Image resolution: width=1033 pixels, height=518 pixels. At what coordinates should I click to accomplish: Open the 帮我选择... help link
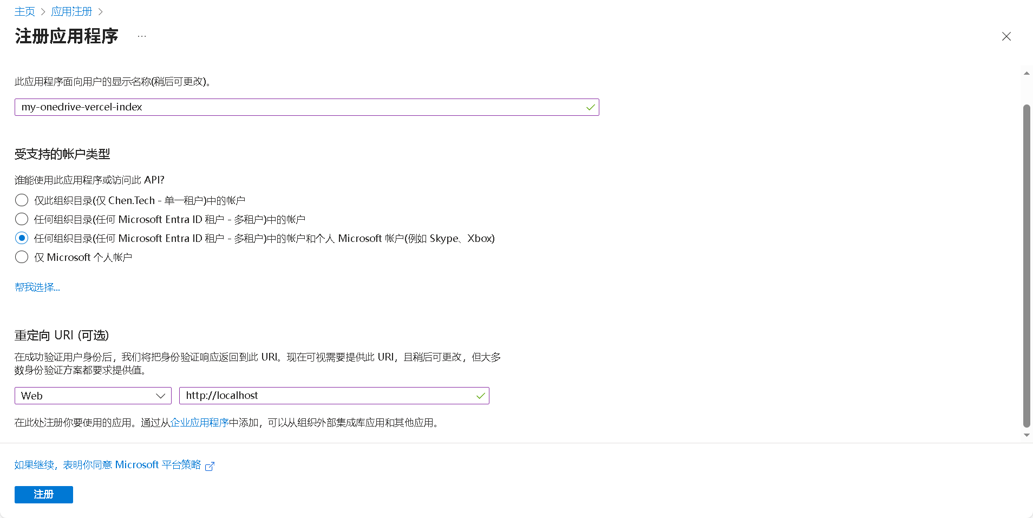click(37, 287)
